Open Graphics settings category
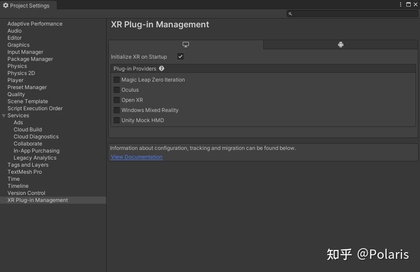Image resolution: width=420 pixels, height=272 pixels. pos(18,45)
